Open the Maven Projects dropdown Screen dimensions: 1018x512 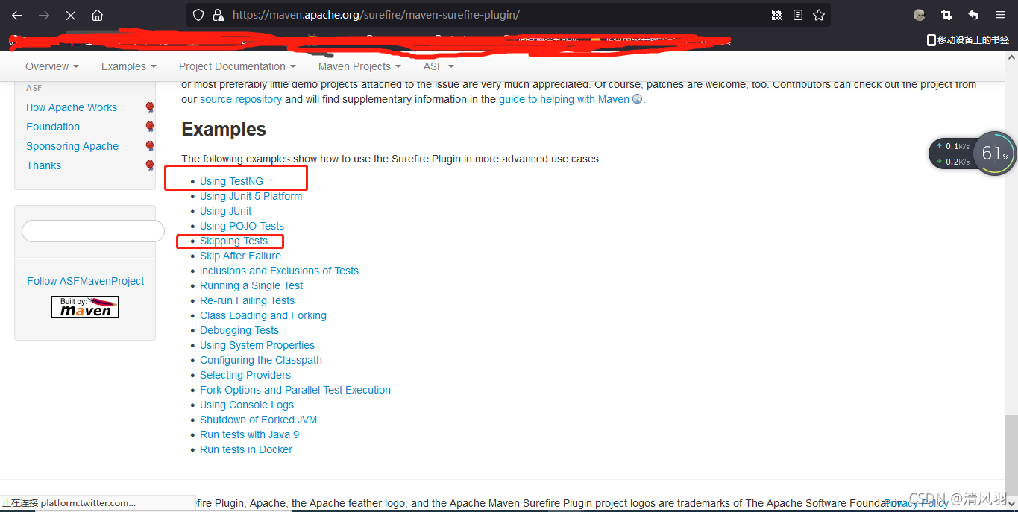point(359,66)
